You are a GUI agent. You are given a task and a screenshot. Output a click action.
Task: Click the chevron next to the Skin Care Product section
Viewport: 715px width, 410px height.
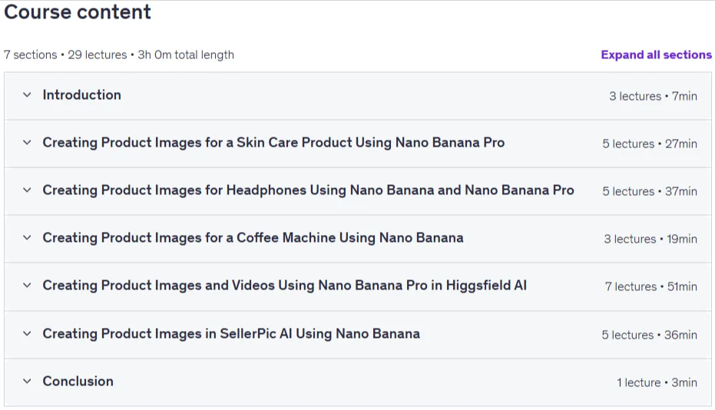(x=27, y=142)
